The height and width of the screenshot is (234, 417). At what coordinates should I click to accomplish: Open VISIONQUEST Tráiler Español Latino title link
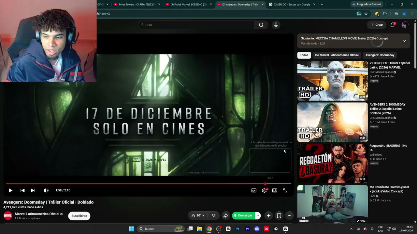point(390,65)
